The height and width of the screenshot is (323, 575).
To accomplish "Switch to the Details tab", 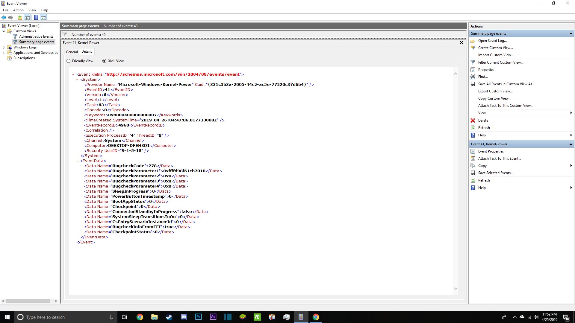I will click(x=87, y=51).
